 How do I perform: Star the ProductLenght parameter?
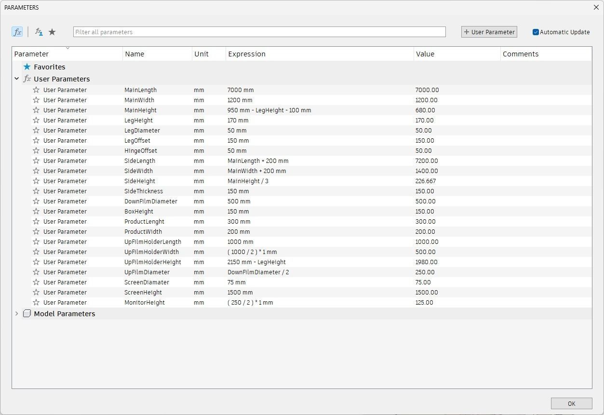tap(36, 221)
